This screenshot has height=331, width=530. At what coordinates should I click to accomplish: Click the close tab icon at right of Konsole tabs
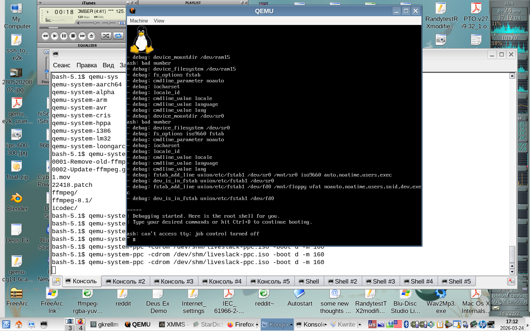[x=511, y=281]
